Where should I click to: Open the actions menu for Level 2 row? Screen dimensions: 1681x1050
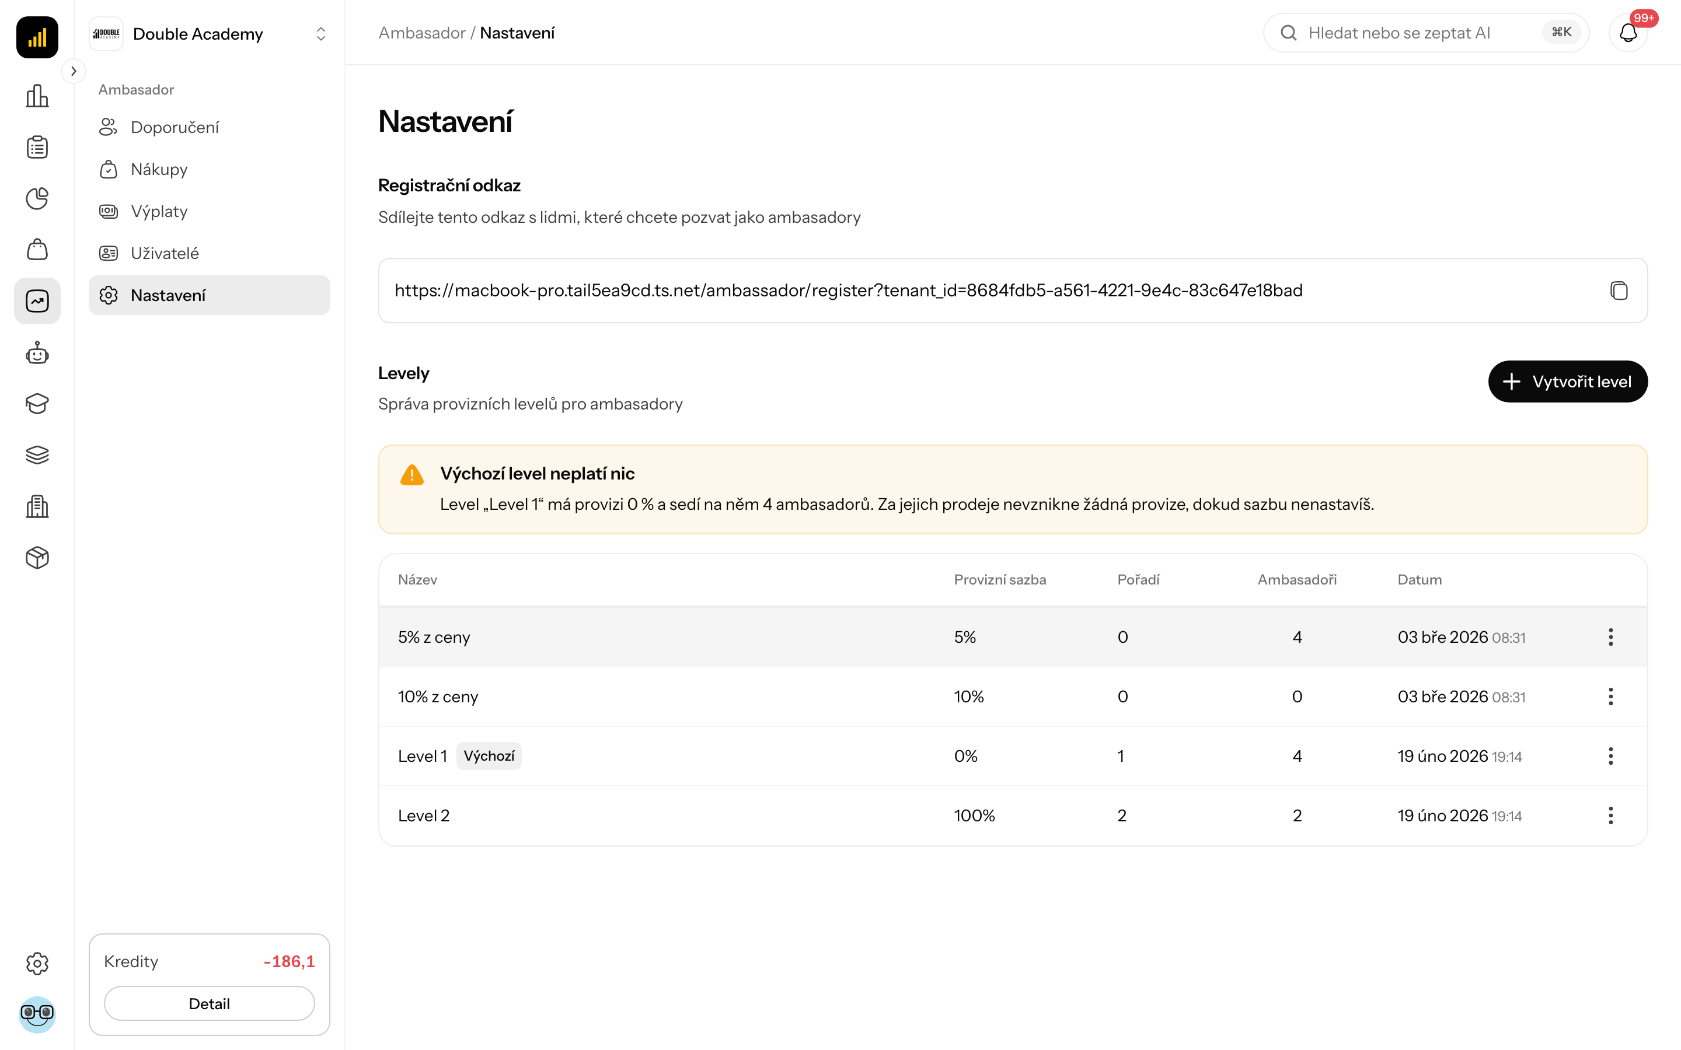point(1610,815)
